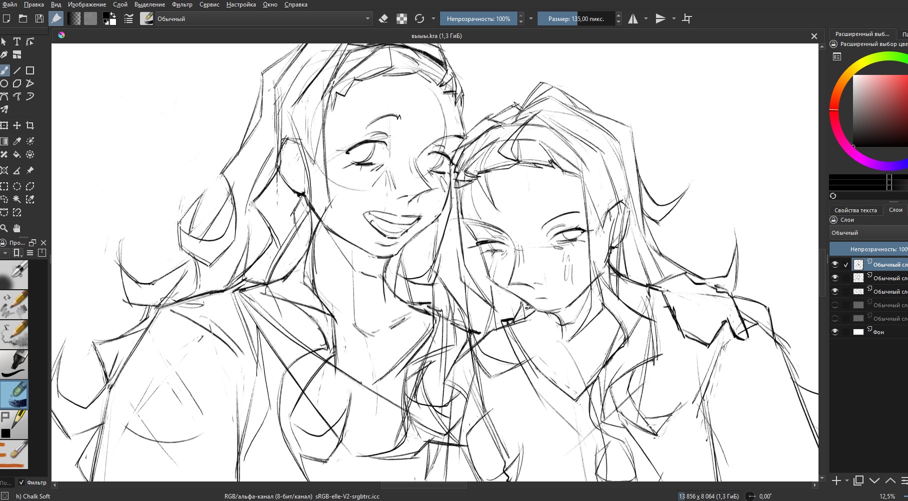The height and width of the screenshot is (501, 908).
Task: Open color selector settings list icon
Action: (837, 57)
